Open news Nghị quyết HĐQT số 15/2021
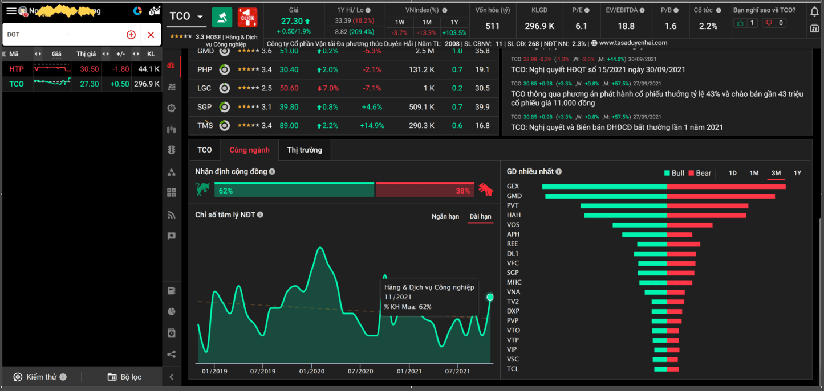 point(598,69)
